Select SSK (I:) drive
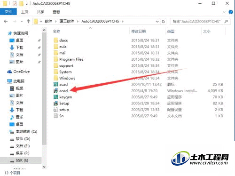The height and width of the screenshot is (176, 235). [x=21, y=160]
